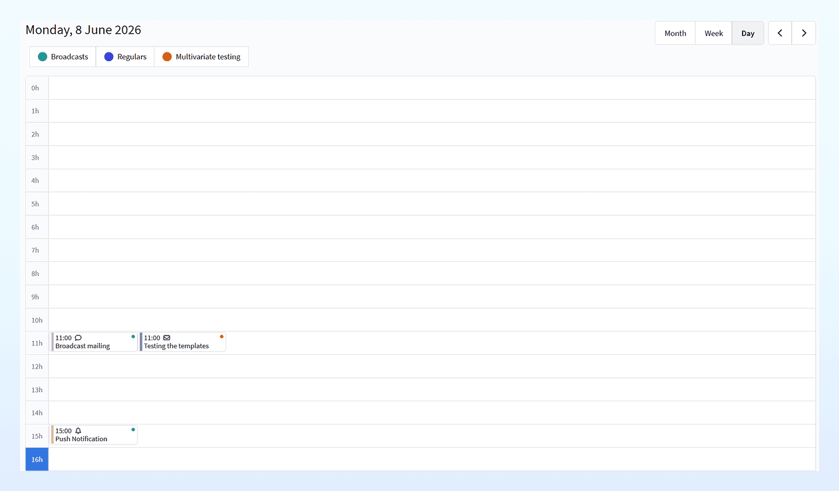The height and width of the screenshot is (491, 839).
Task: Click the 11:00 time on Testing the templates
Action: pyautogui.click(x=152, y=338)
